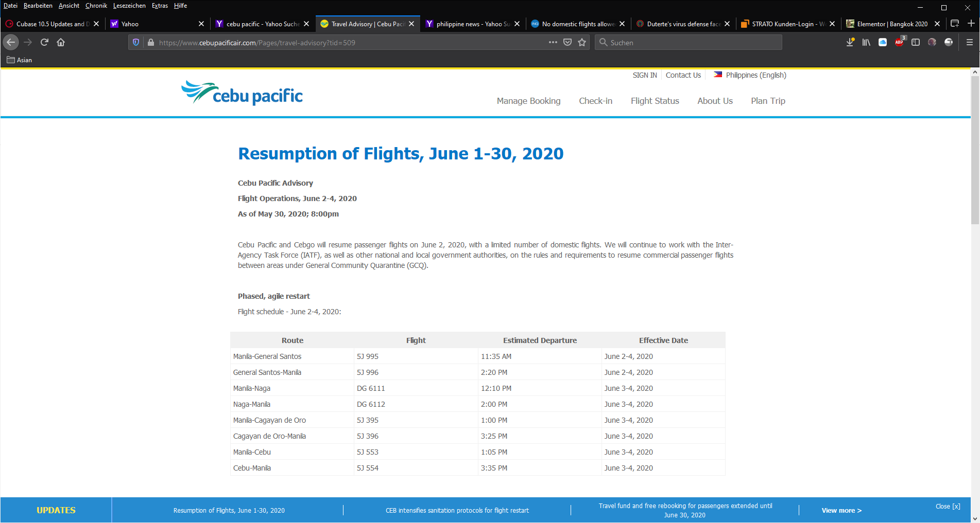980x523 pixels.
Task: Open CEB intensifies sanitation protocols update
Action: [457, 511]
